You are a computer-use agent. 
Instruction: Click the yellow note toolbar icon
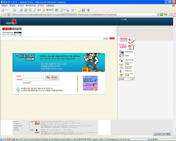[x=79, y=10]
